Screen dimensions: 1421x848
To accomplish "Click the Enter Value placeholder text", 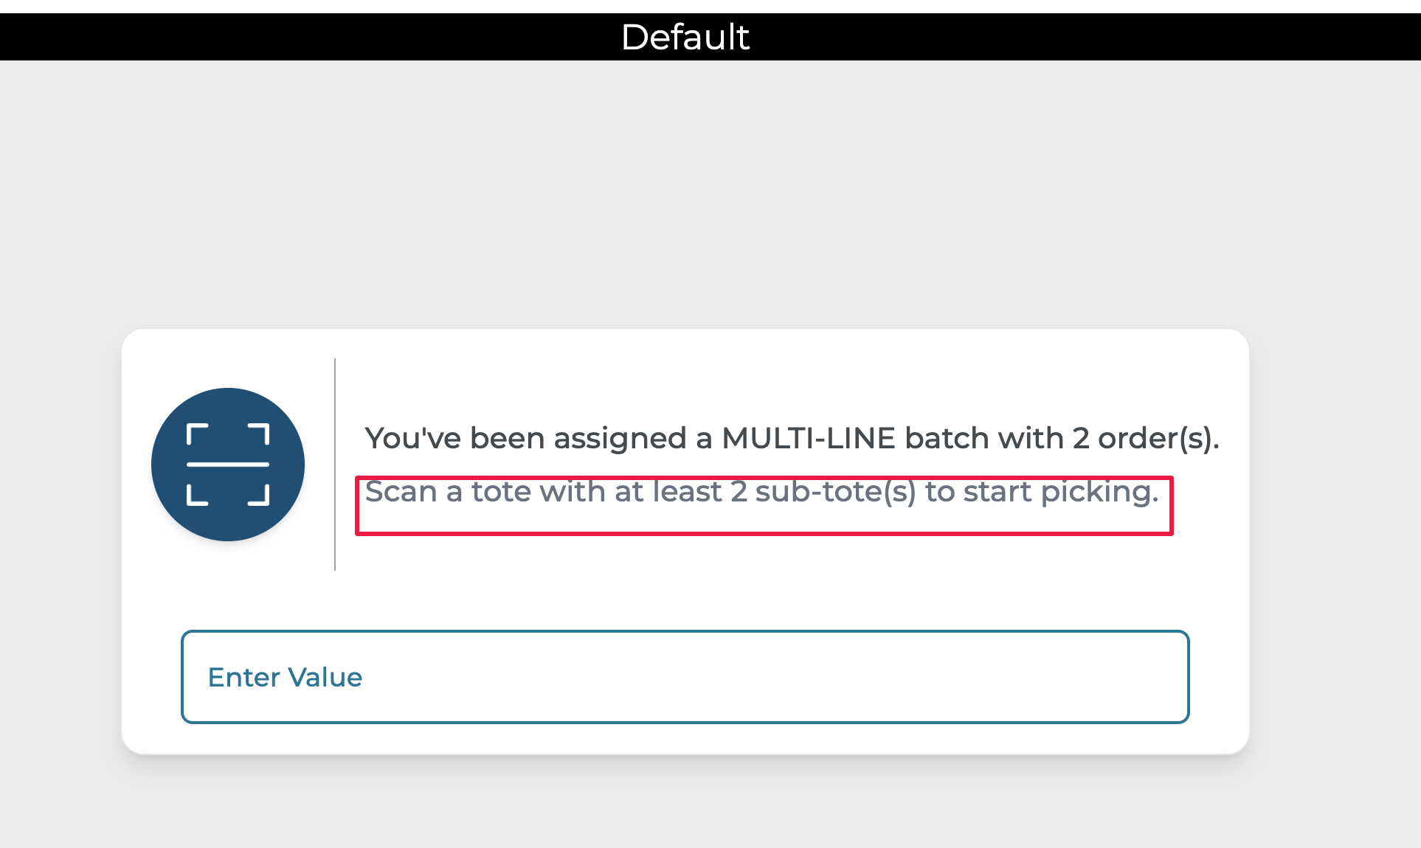I will click(285, 677).
